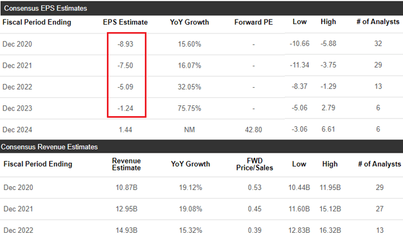Click revenue estimate 12.95B

pos(127,209)
